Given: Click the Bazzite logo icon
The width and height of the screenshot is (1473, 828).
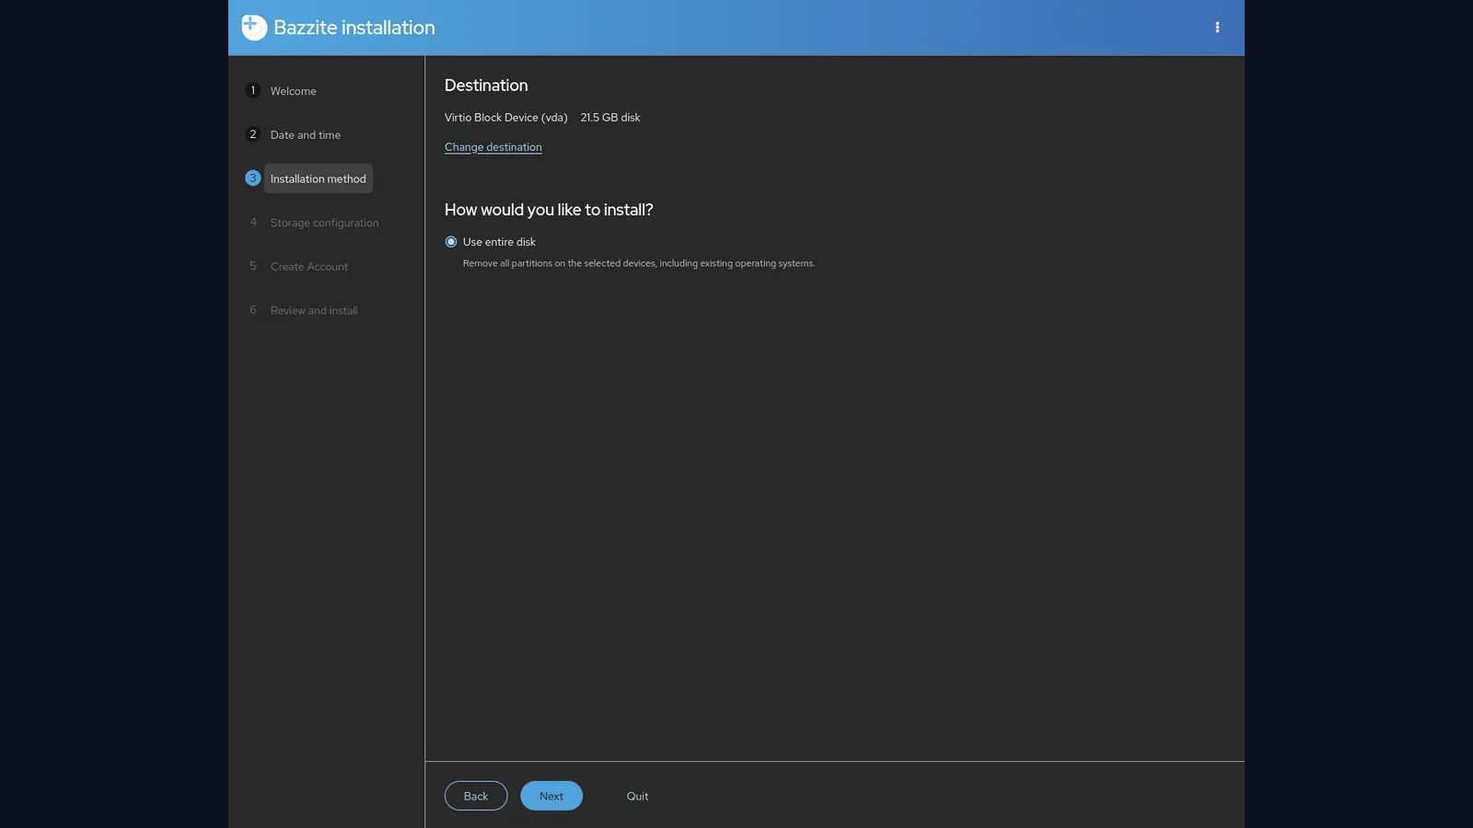Looking at the screenshot, I should [x=254, y=28].
